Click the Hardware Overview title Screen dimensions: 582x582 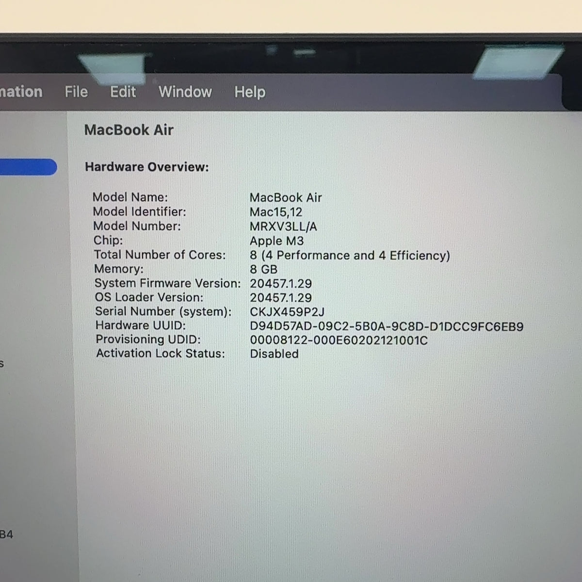point(146,167)
